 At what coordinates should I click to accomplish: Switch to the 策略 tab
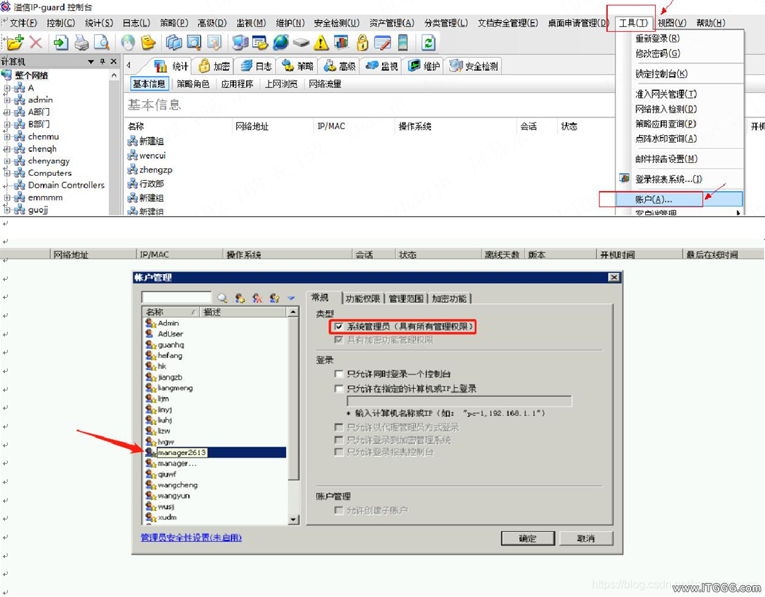(x=298, y=66)
